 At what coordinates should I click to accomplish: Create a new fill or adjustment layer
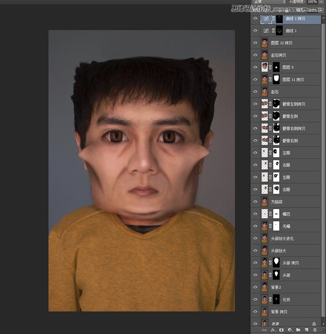pos(290,330)
